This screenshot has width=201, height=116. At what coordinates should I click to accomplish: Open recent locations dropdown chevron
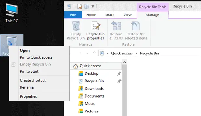point(87,53)
